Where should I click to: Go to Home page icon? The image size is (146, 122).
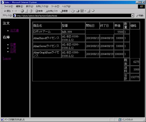(31, 11)
